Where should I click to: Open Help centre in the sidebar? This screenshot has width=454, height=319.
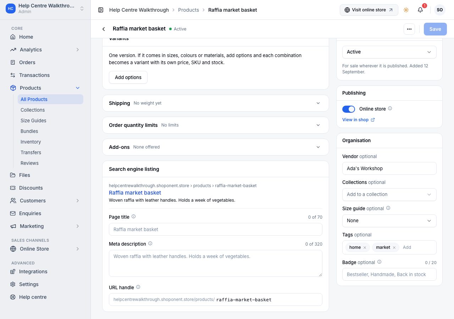point(45,297)
